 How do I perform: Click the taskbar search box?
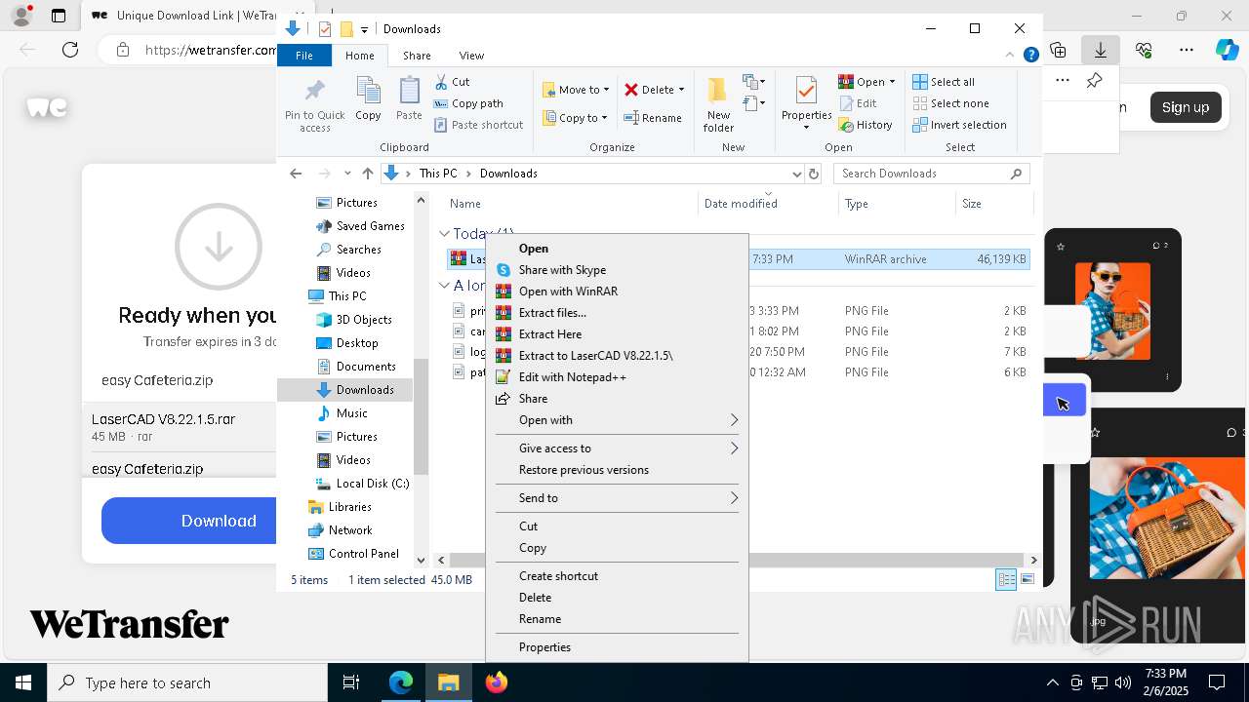tap(187, 682)
